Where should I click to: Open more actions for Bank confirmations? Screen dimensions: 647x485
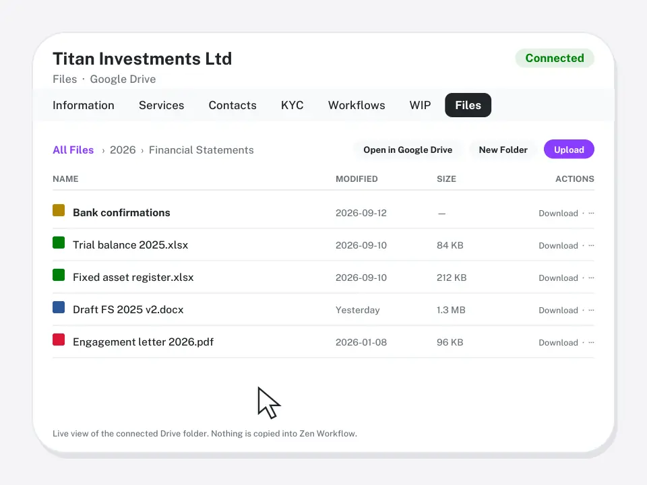pos(591,214)
